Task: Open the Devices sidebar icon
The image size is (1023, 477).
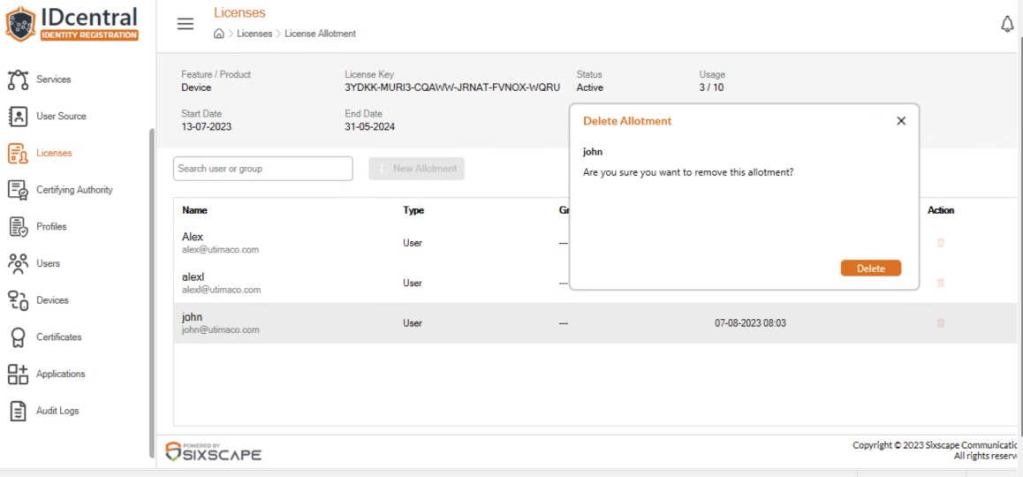Action: 18,300
